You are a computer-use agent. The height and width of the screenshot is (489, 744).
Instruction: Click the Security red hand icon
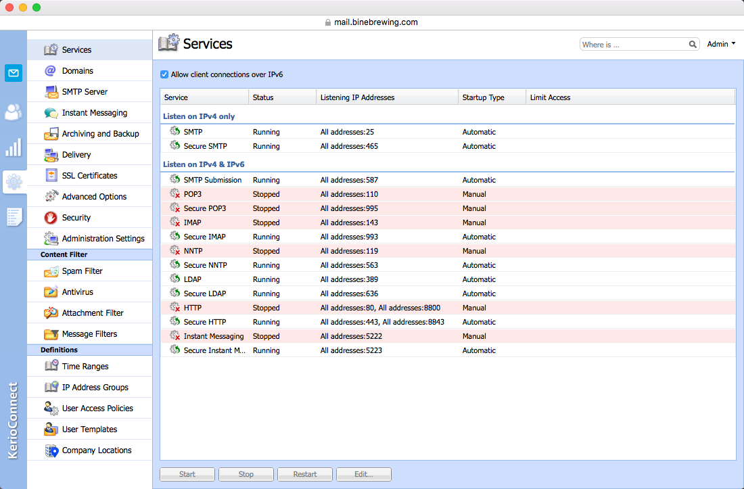coord(51,218)
